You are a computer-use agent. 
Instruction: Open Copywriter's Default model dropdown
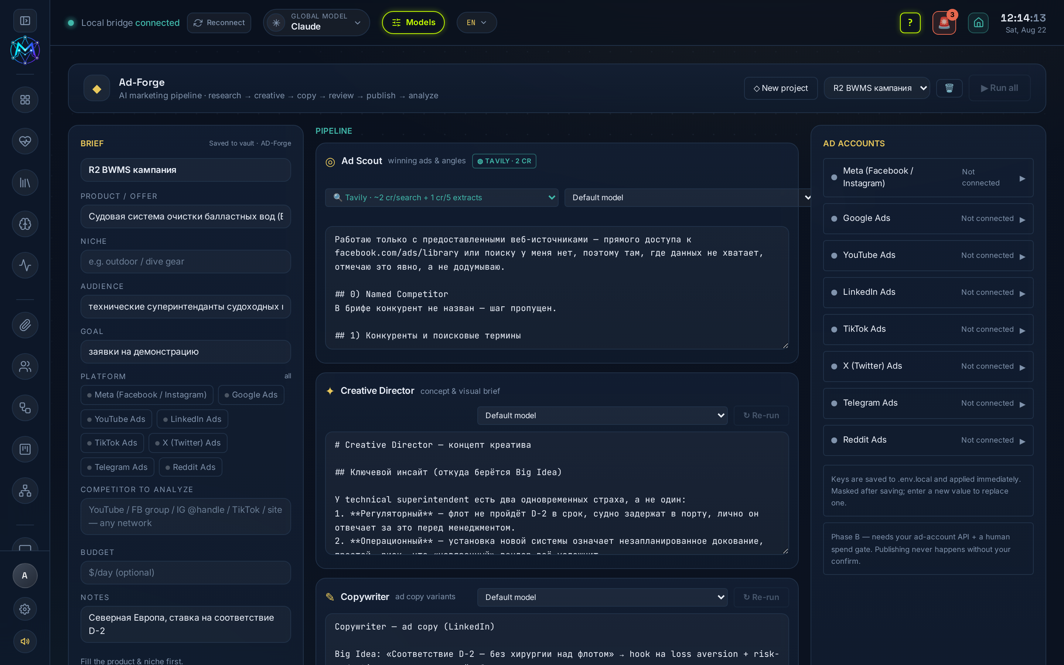click(x=602, y=597)
